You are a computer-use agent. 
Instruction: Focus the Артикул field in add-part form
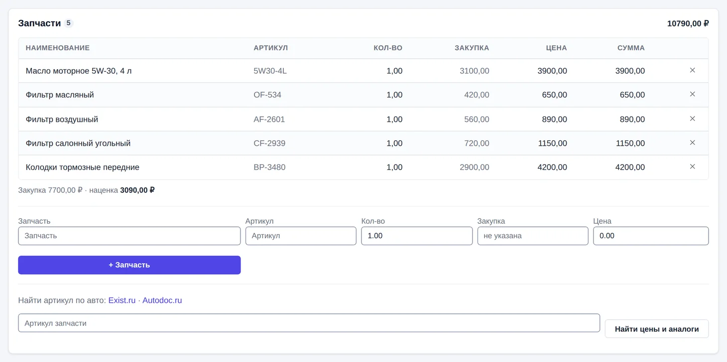pos(301,236)
